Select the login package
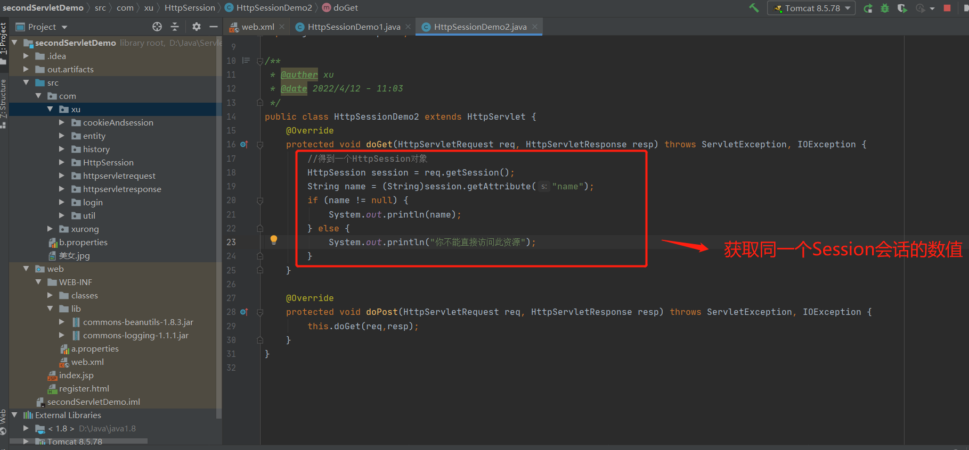Image resolution: width=969 pixels, height=450 pixels. pyautogui.click(x=93, y=202)
